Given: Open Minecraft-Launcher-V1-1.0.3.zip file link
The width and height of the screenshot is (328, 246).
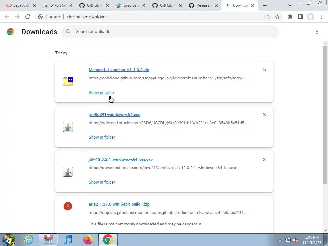Looking at the screenshot, I should [119, 70].
